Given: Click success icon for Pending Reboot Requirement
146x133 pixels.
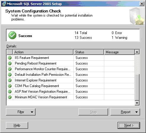Looking at the screenshot, I should point(10,63).
